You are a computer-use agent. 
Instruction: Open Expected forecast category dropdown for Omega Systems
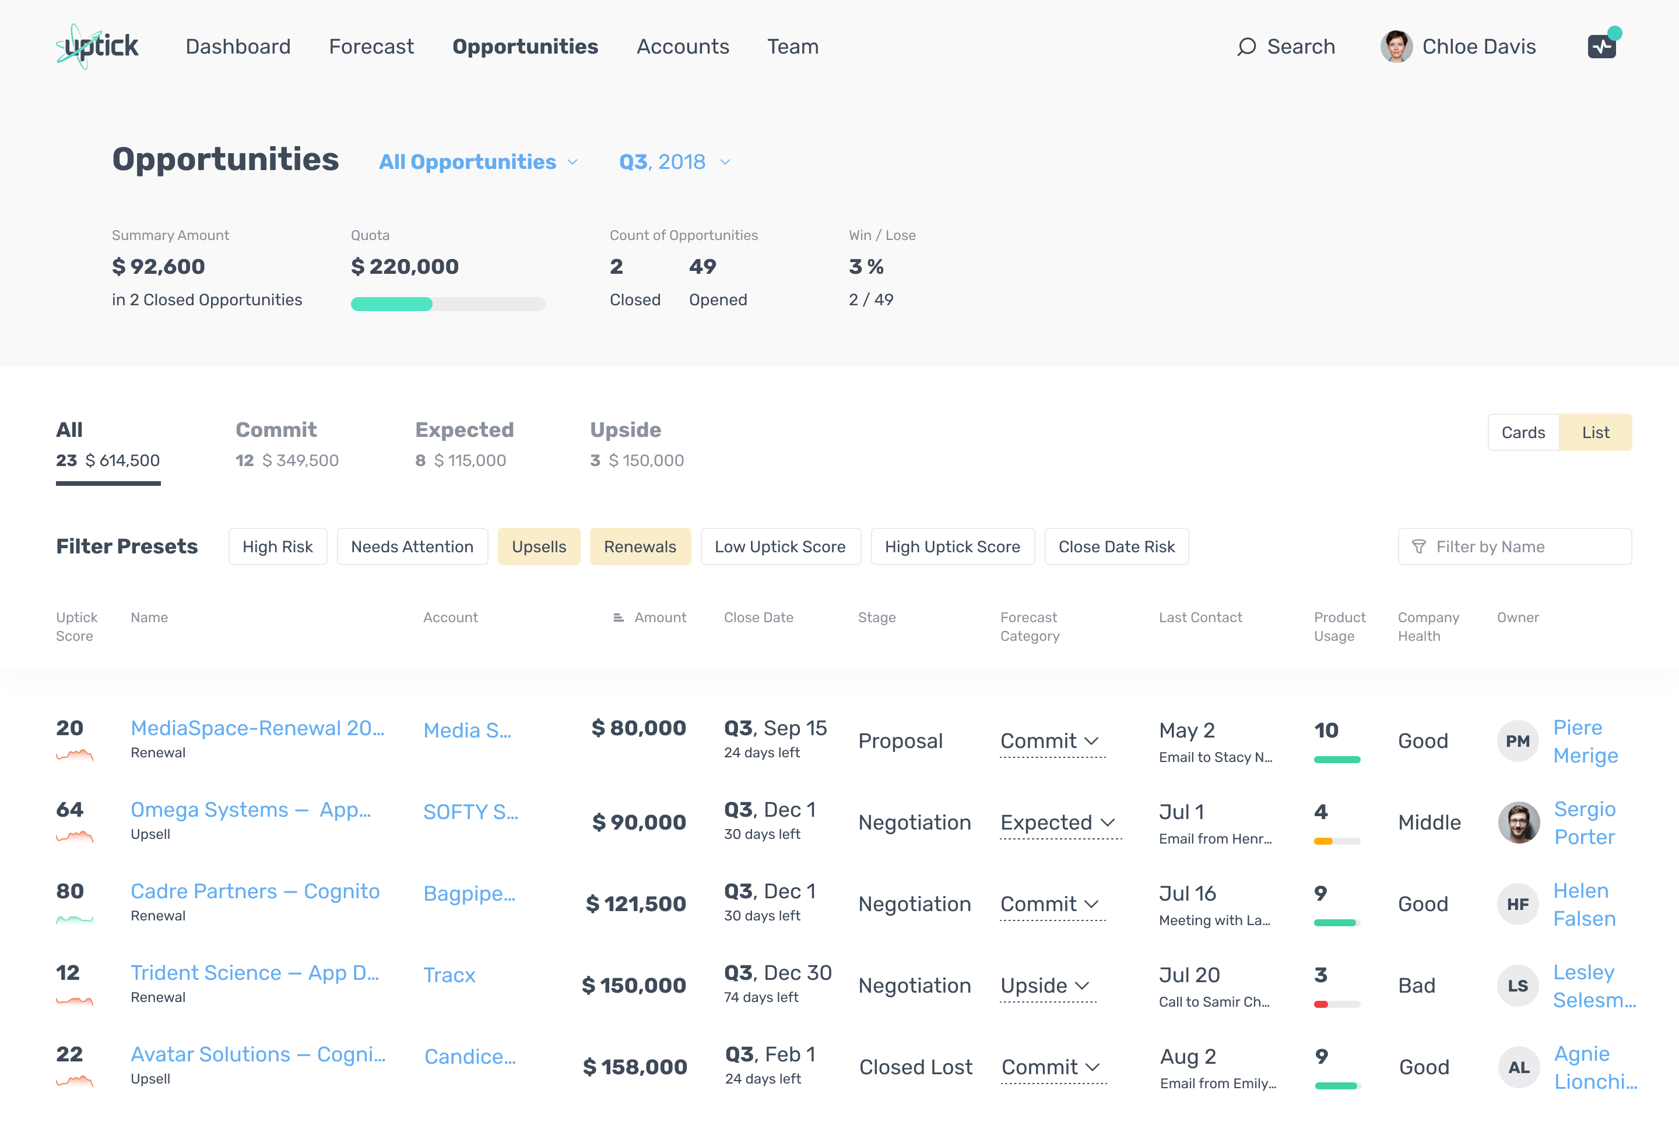(x=1058, y=823)
